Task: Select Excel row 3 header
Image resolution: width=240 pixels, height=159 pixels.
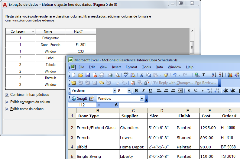Action: [72, 135]
